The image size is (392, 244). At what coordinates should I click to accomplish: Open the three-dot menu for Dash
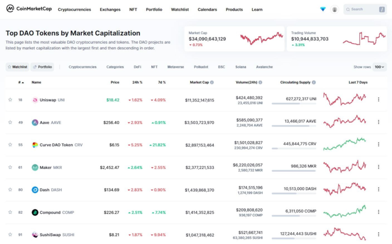379,189
